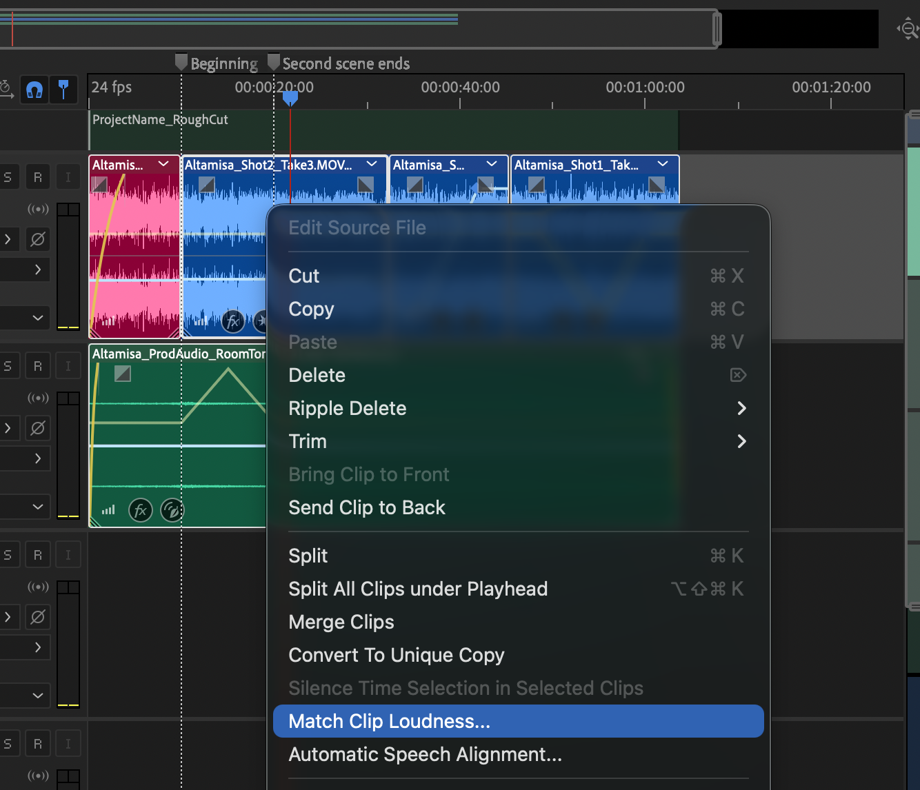Click the timecode stopwatch icon
This screenshot has width=920, height=790.
point(6,89)
